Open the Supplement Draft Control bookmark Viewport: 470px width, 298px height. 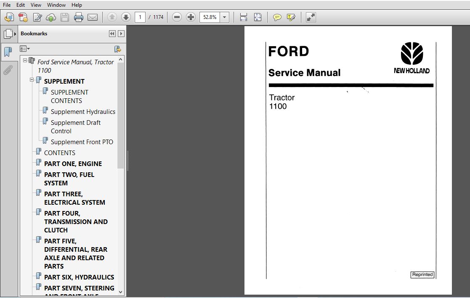(76, 127)
